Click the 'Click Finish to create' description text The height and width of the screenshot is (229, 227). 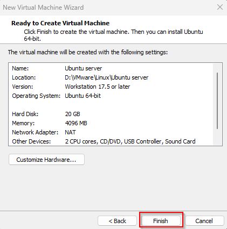(113, 35)
